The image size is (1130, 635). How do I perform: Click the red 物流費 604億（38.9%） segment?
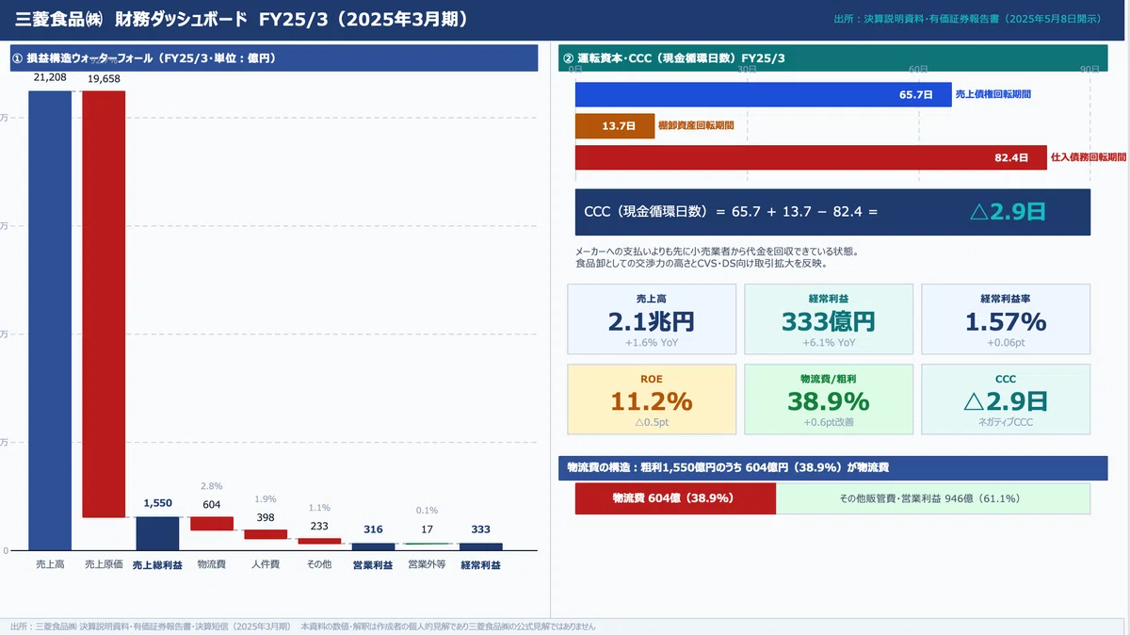click(676, 498)
